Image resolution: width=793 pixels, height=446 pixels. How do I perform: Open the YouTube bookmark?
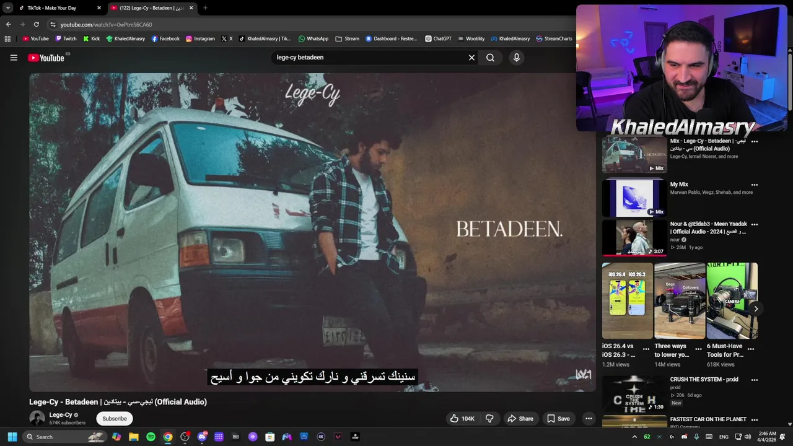coord(35,38)
